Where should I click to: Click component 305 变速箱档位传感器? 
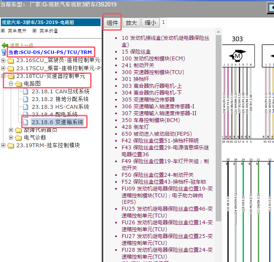point(148,99)
